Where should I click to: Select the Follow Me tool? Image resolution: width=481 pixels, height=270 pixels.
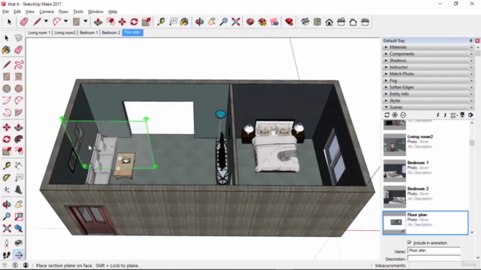pos(19,139)
